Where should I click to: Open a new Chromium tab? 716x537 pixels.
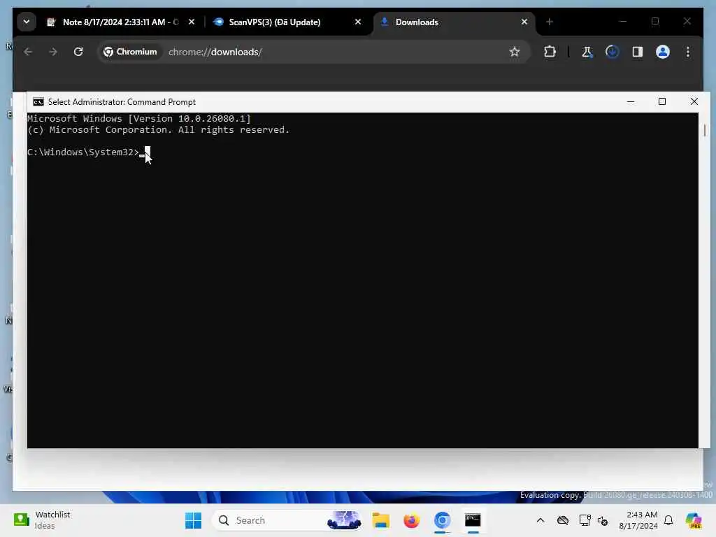tap(550, 22)
